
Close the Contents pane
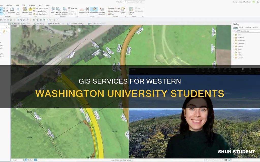9,24
